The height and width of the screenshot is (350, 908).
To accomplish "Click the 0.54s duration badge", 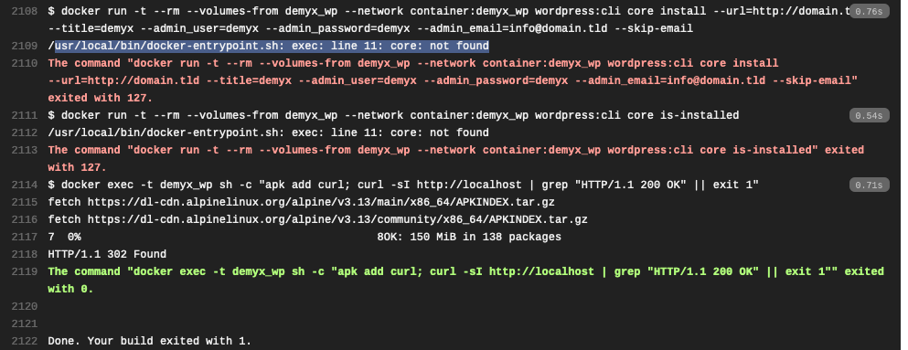I will coord(869,116).
